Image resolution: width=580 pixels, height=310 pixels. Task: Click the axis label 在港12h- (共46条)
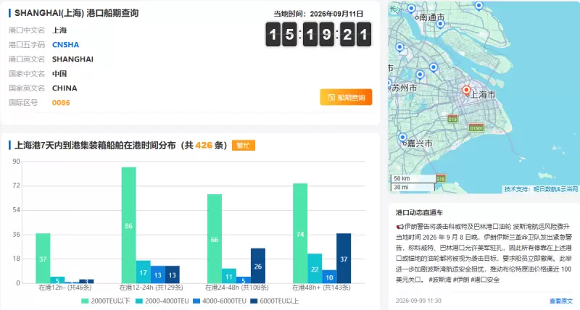pos(65,288)
